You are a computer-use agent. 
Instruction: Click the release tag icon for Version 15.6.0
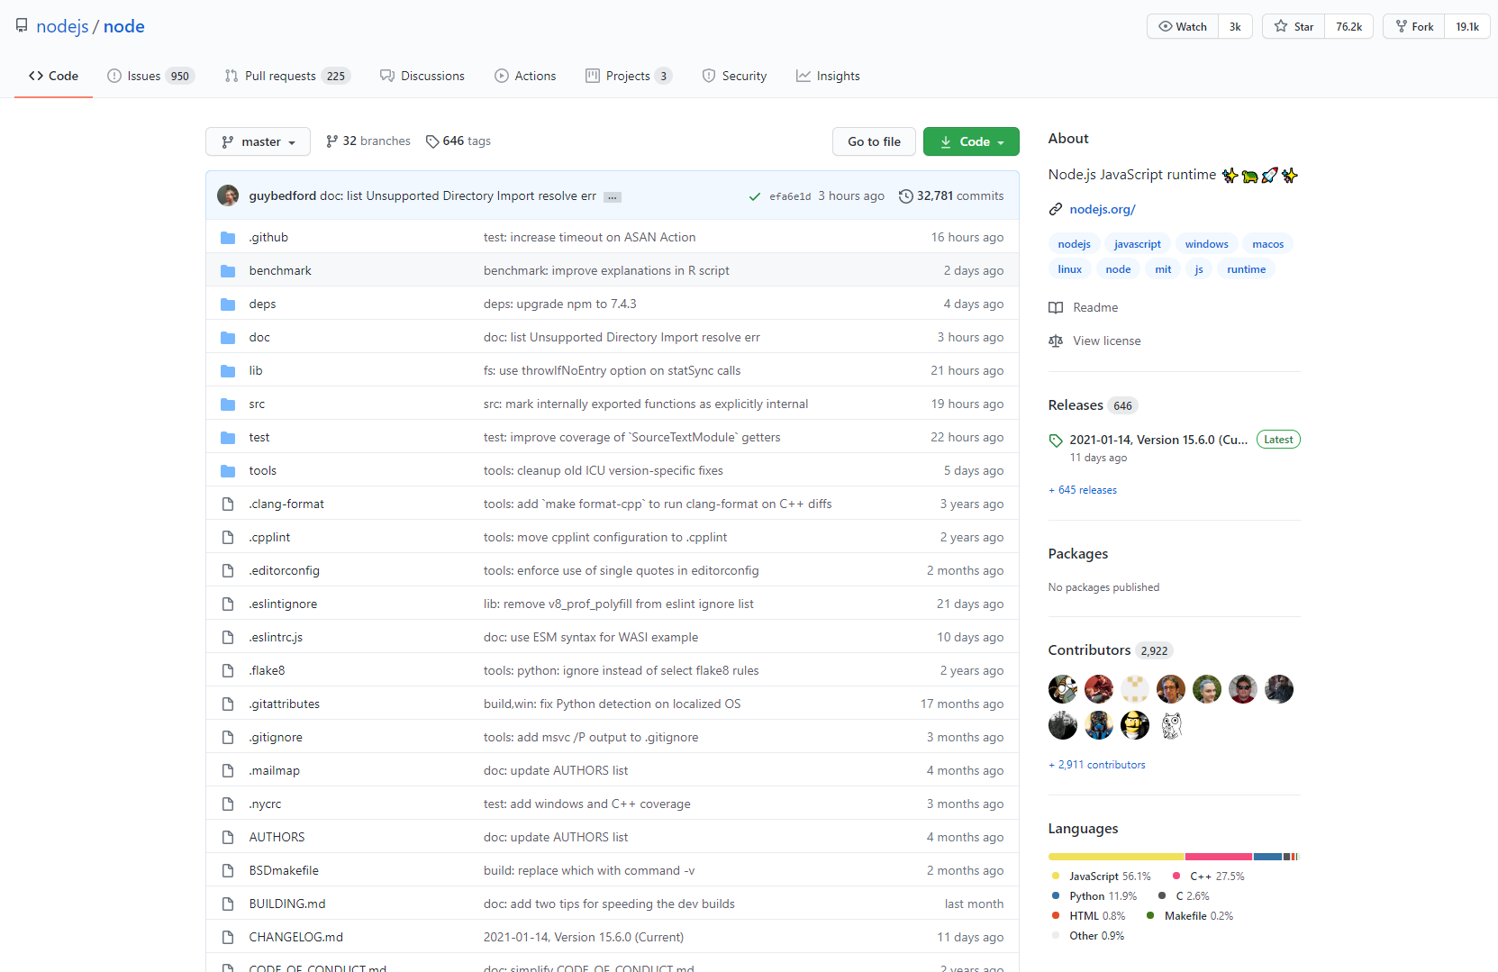tap(1056, 441)
